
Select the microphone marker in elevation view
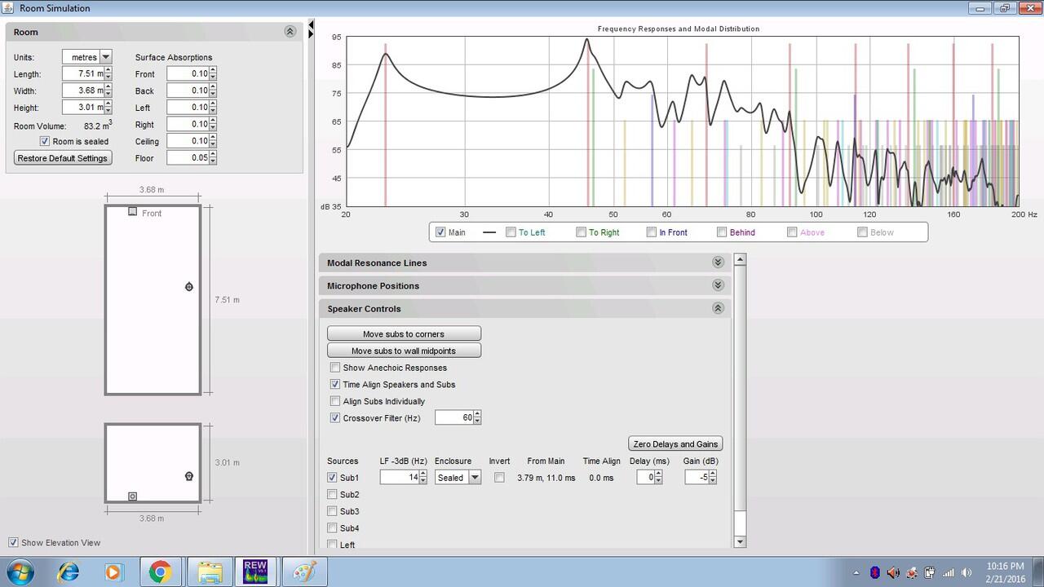pyautogui.click(x=189, y=476)
